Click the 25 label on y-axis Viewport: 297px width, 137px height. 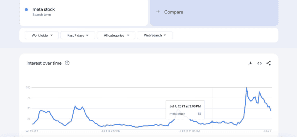pos(29,119)
